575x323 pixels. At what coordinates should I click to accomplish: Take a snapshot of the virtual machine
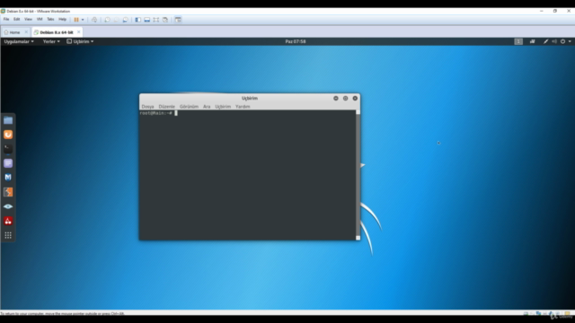(x=107, y=20)
